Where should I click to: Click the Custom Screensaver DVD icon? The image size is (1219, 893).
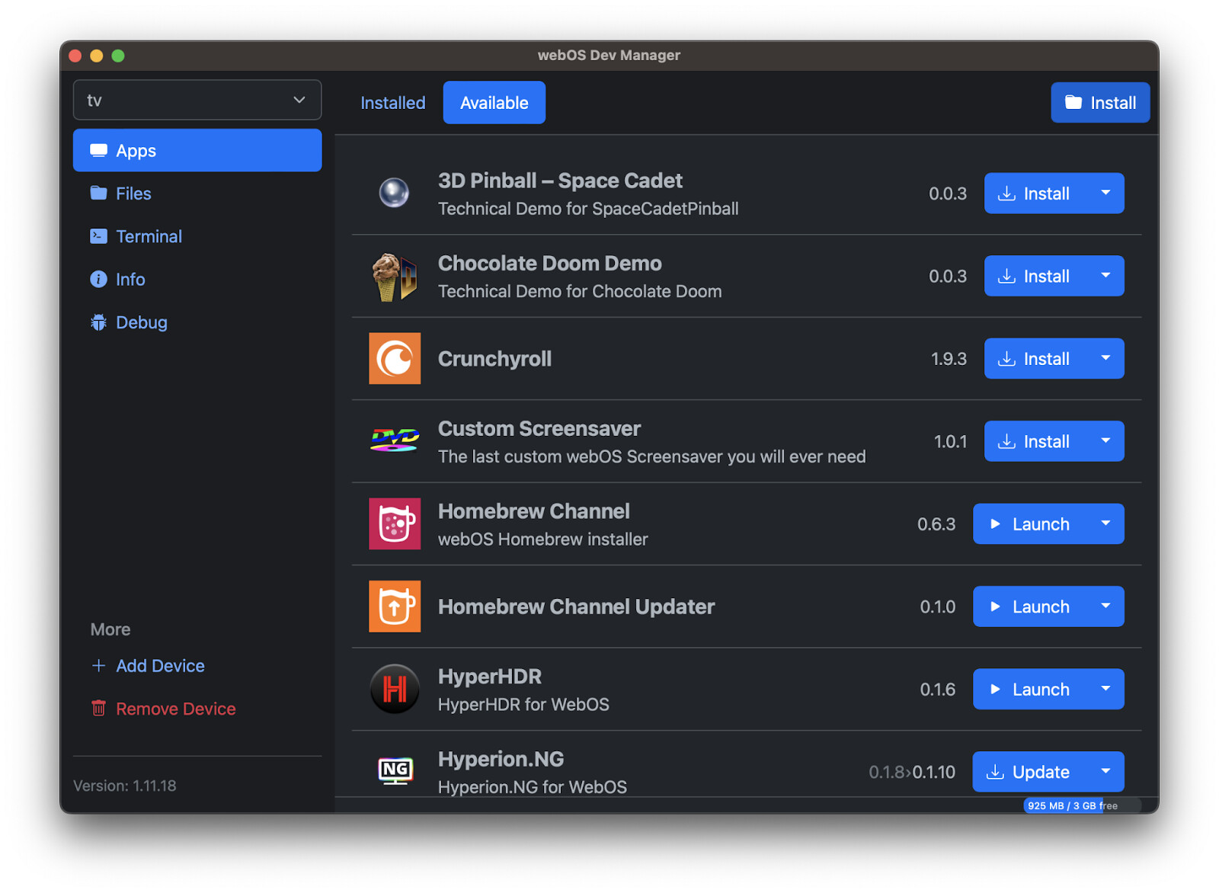tap(395, 440)
